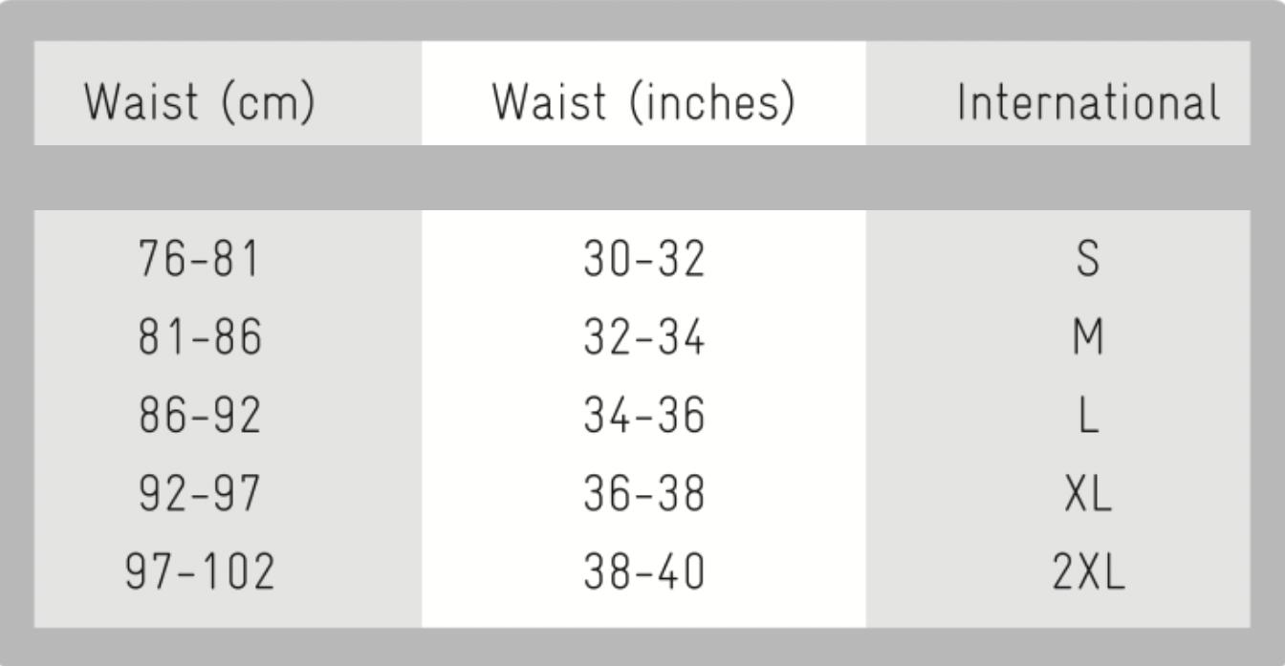This screenshot has width=1285, height=666.
Task: Select the 76-81 cm waist cell
Action: [200, 260]
